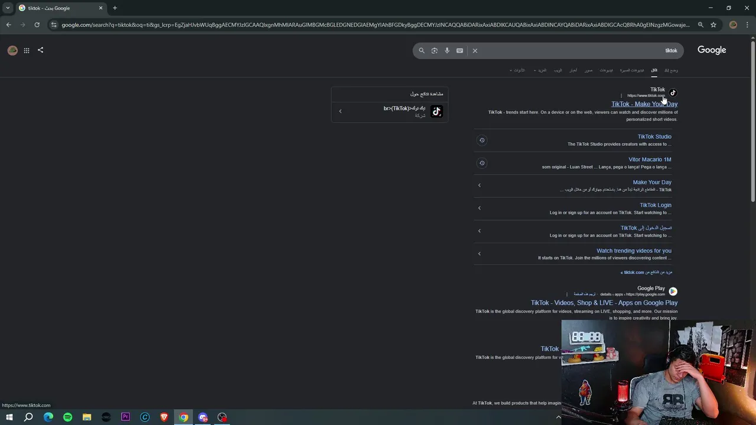Switch to the فيديوهات tab
The height and width of the screenshot is (425, 756).
[607, 70]
